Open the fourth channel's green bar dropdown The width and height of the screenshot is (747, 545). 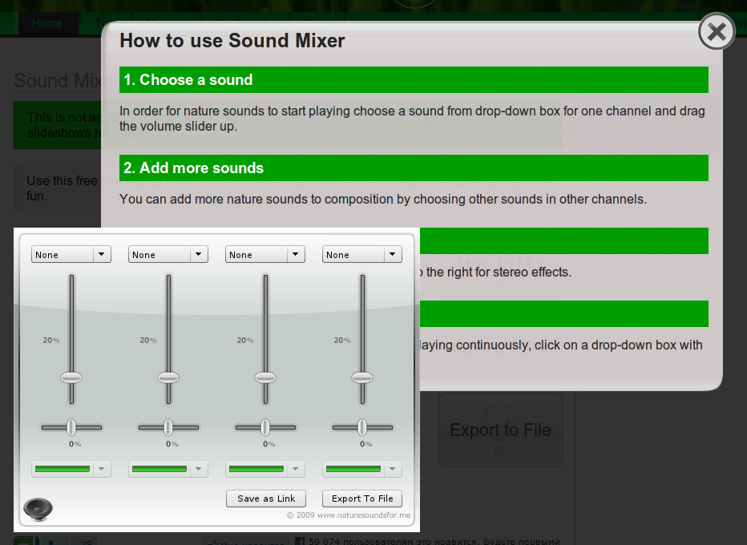pyautogui.click(x=361, y=469)
